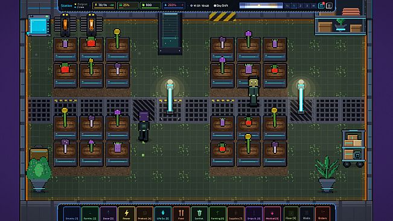Screen dimensions: 393x221
Task: Select the green-uniform crew member
Action: [254, 92]
